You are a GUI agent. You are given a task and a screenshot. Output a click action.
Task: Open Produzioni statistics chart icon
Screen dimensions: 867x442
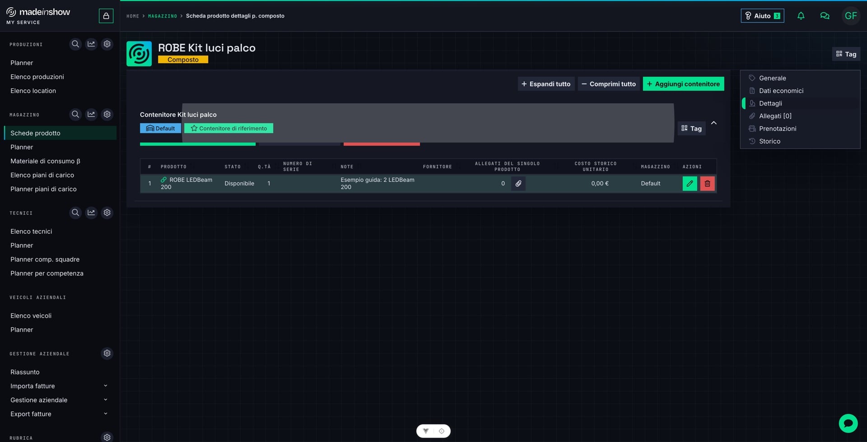pyautogui.click(x=91, y=44)
